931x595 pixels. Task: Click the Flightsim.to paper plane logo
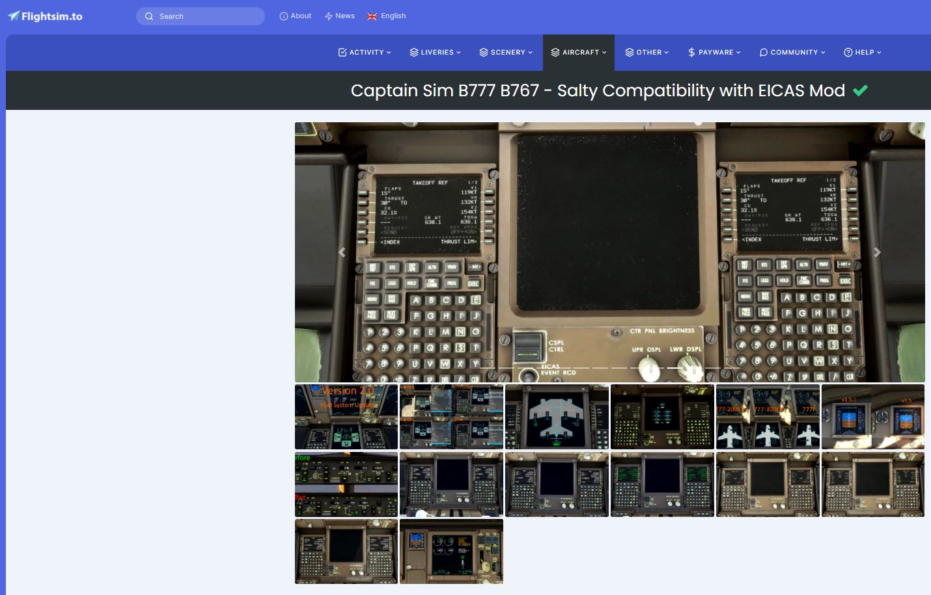[x=14, y=16]
